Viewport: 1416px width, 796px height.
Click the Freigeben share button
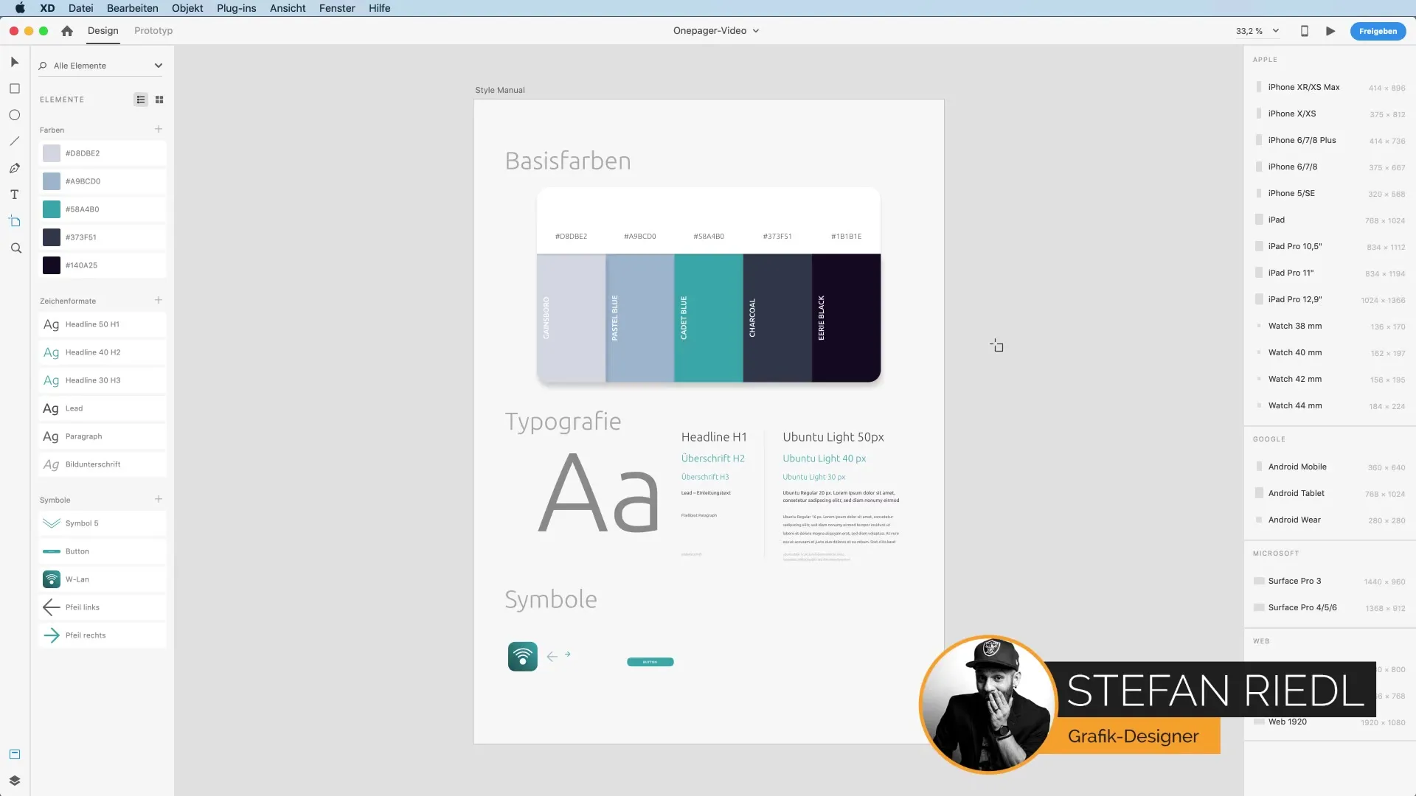[x=1378, y=31]
